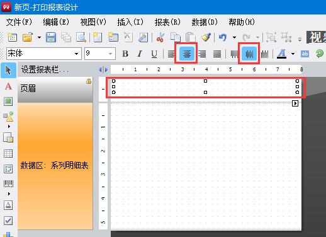326x237 pixels.
Task: Open the 报表(R) menu
Action: click(x=167, y=22)
